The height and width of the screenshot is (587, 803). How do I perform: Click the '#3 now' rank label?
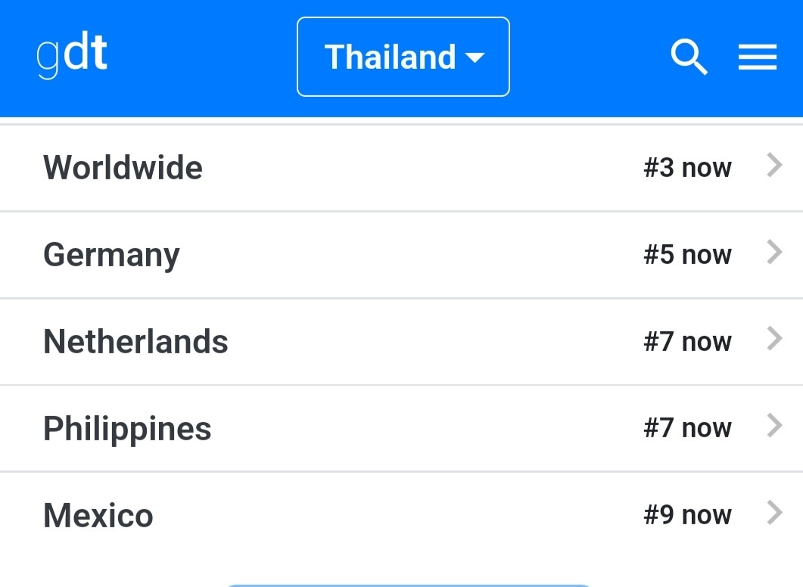click(x=688, y=168)
